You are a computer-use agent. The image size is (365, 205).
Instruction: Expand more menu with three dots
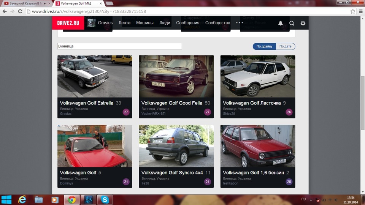[x=239, y=23]
